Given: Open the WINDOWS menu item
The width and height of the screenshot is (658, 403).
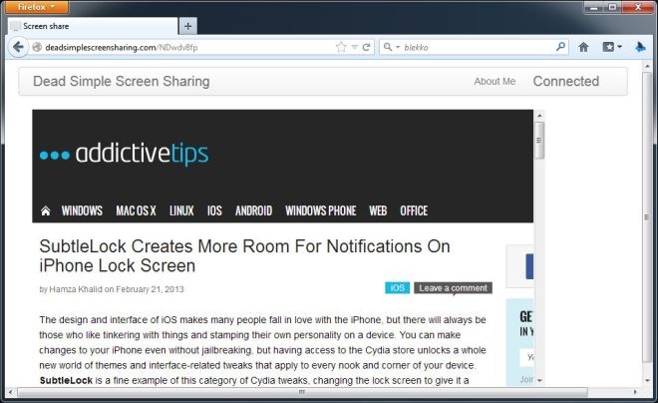Looking at the screenshot, I should coord(82,210).
